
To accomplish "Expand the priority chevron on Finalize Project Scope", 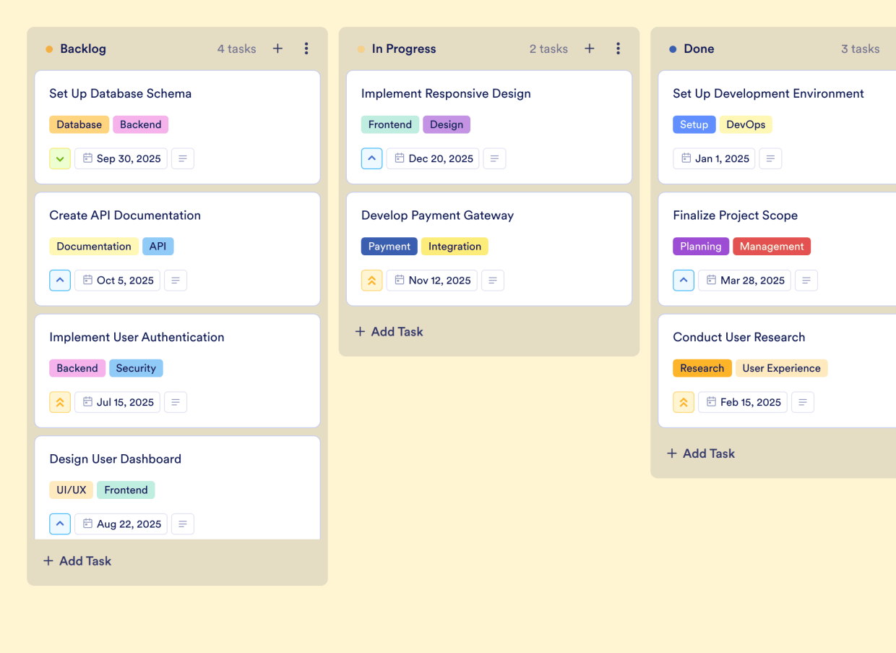I will [684, 280].
